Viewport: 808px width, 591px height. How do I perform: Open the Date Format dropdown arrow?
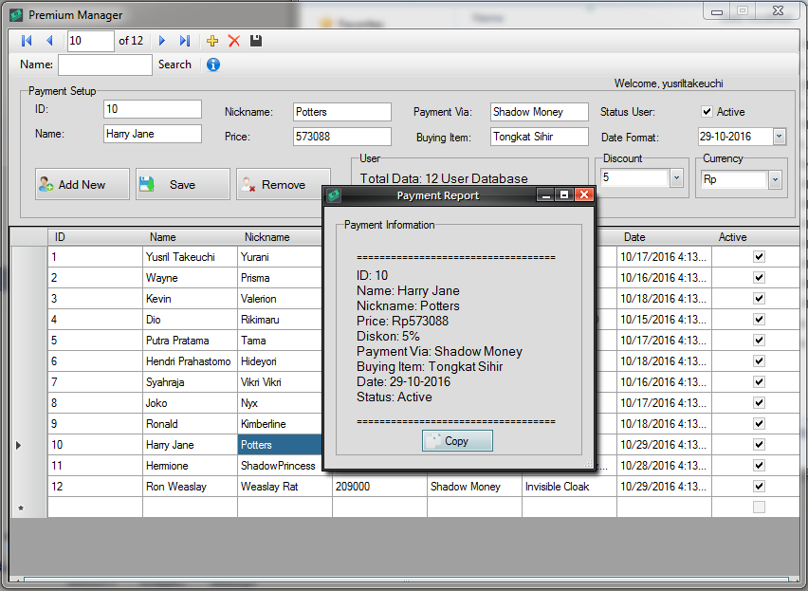[x=780, y=137]
